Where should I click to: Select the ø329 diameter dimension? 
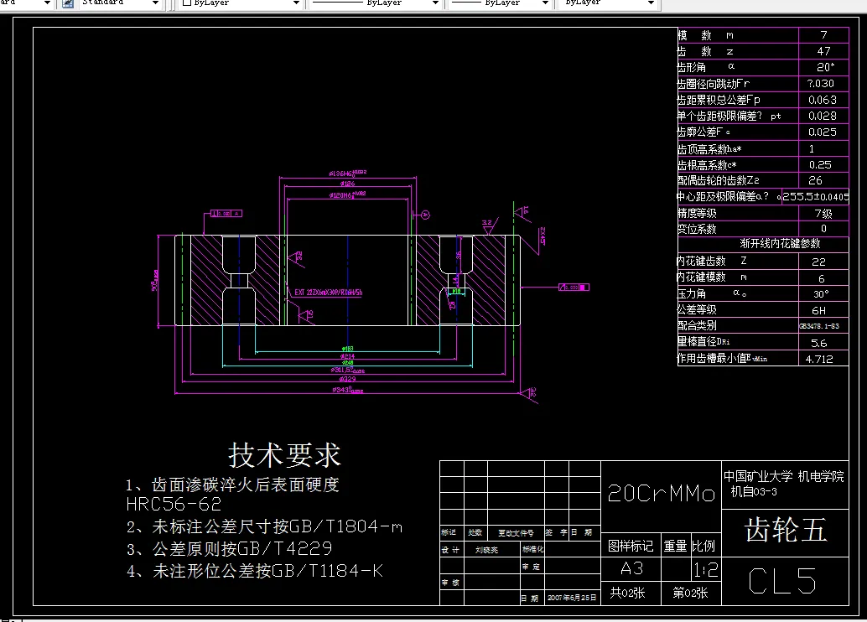[348, 379]
